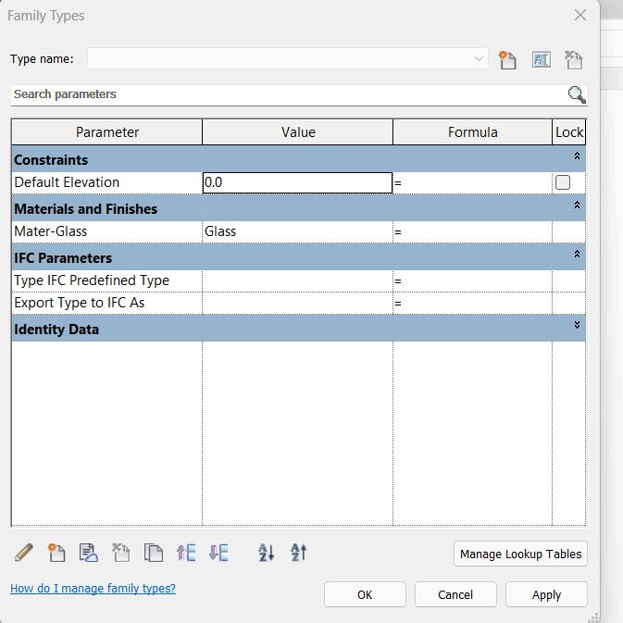The height and width of the screenshot is (623, 623).
Task: Click the Formula column header
Action: [472, 131]
